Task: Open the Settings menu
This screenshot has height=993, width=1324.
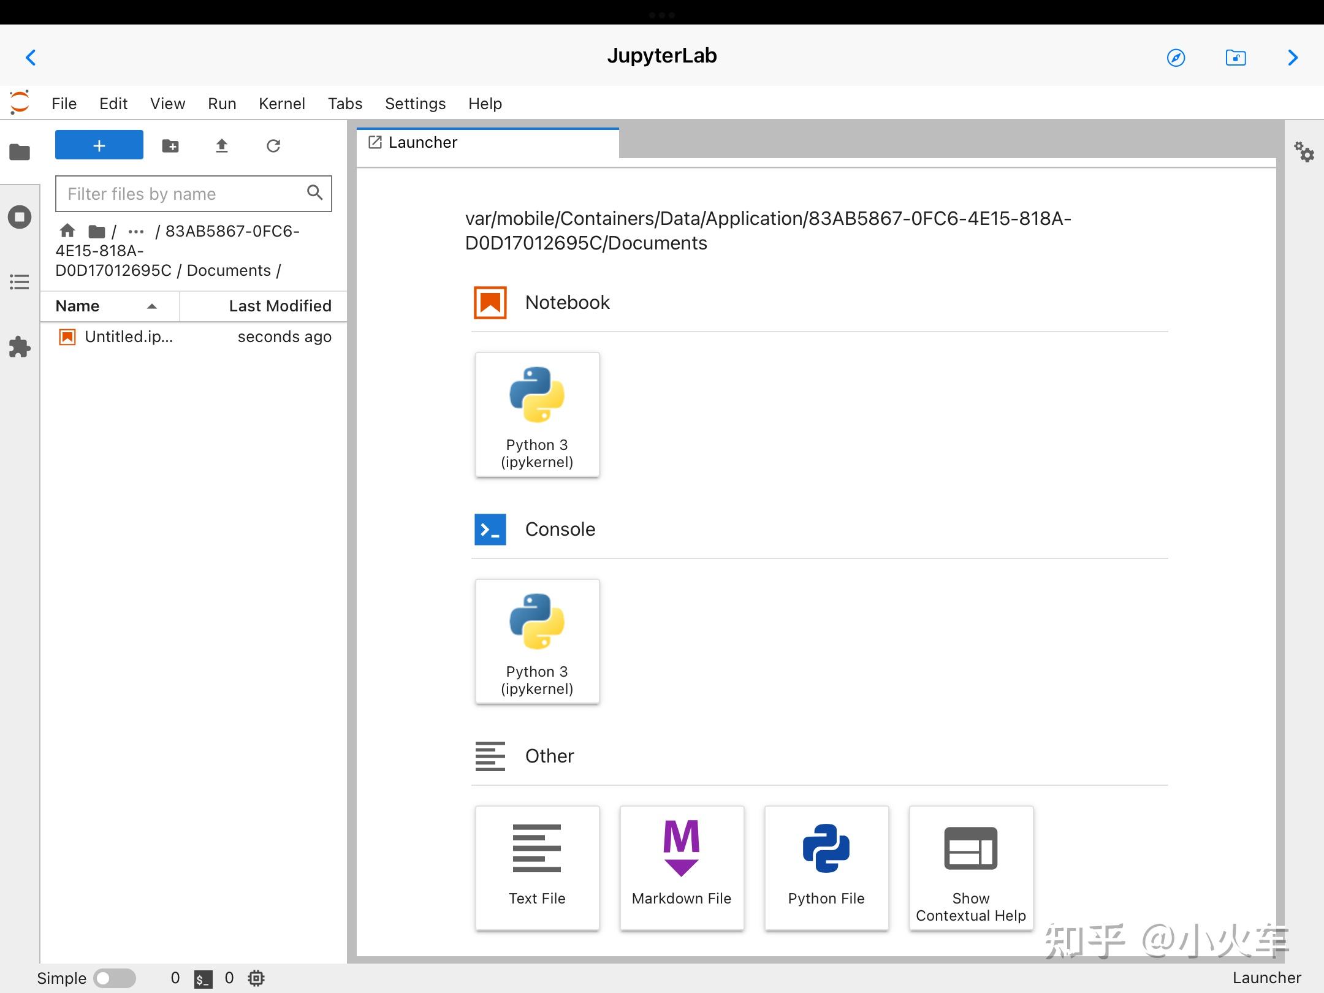Action: [x=415, y=104]
